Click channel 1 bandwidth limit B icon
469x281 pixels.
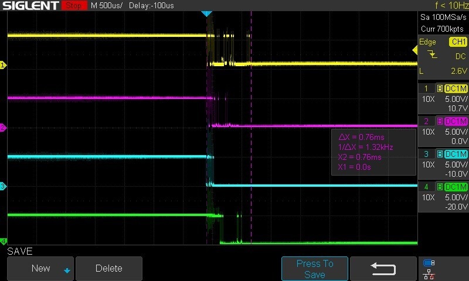440,88
